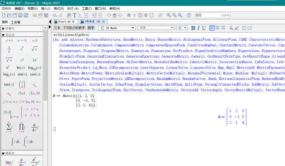Zoom out with the magnifier minus icon

(x=174, y=15)
